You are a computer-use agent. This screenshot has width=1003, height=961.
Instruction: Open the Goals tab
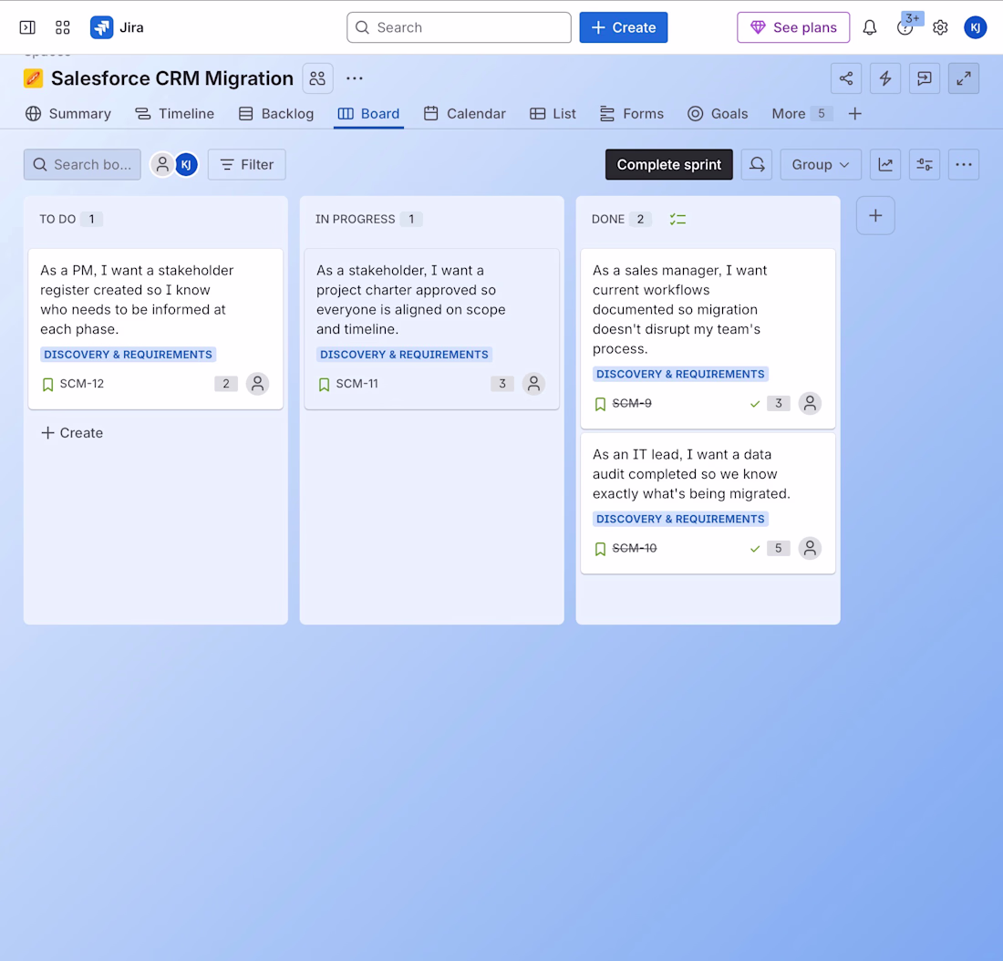click(x=718, y=114)
